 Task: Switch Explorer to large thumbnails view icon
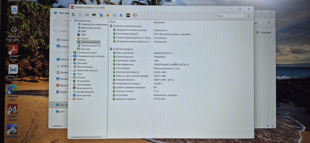pyautogui.click(x=272, y=126)
